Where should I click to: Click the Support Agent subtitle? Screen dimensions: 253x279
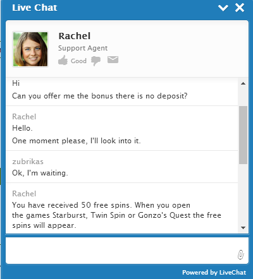point(83,48)
